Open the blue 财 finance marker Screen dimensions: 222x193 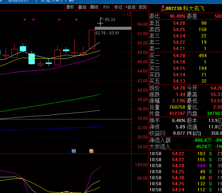tap(73, 151)
